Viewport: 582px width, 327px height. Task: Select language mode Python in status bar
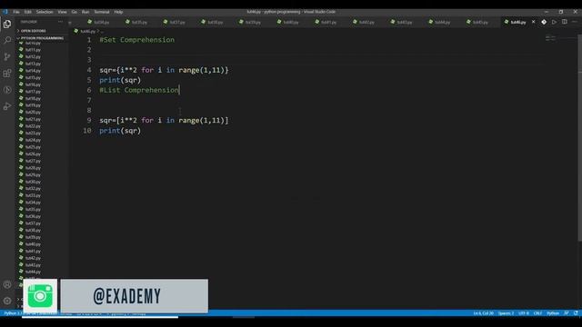click(553, 313)
